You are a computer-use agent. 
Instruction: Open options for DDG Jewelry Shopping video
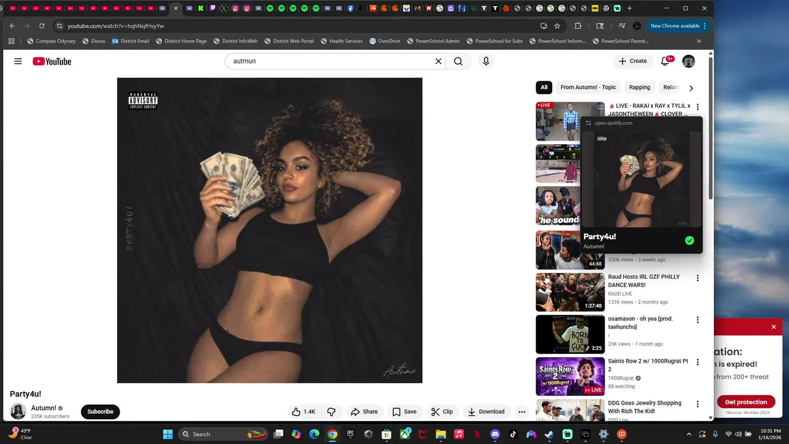point(698,404)
